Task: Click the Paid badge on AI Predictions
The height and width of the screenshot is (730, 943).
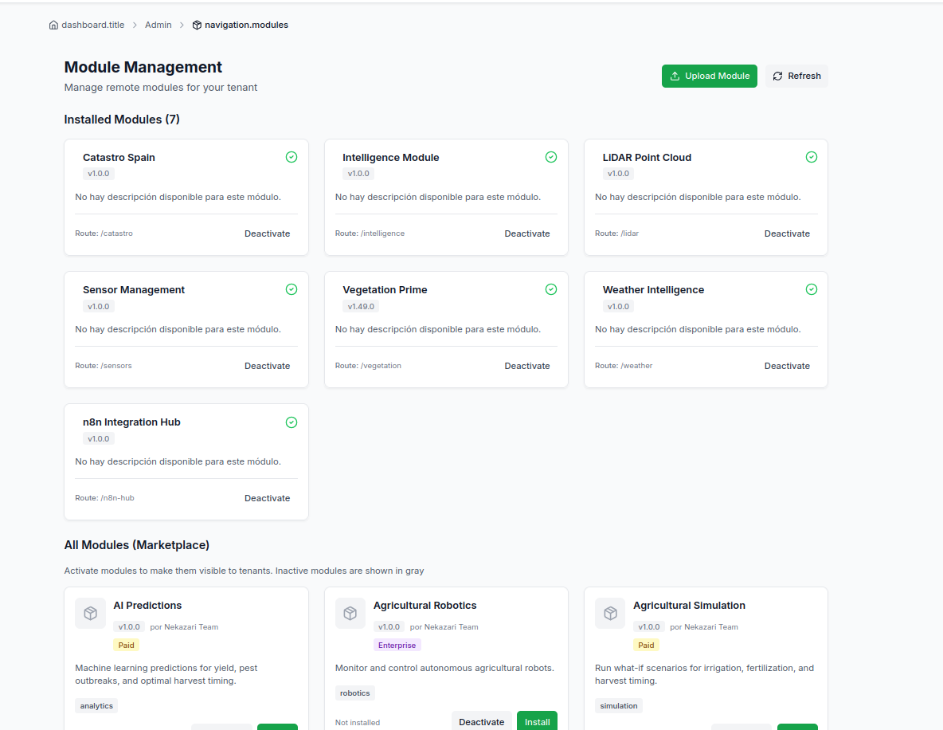Action: pos(126,645)
